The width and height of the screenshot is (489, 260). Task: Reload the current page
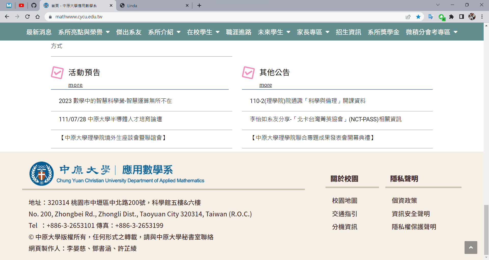point(28,17)
